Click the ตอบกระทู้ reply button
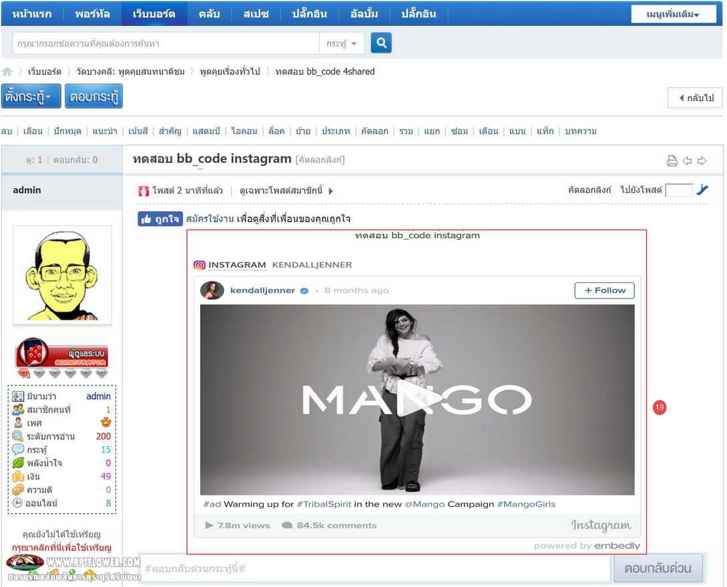Screen dimensions: 727x587 coord(93,96)
